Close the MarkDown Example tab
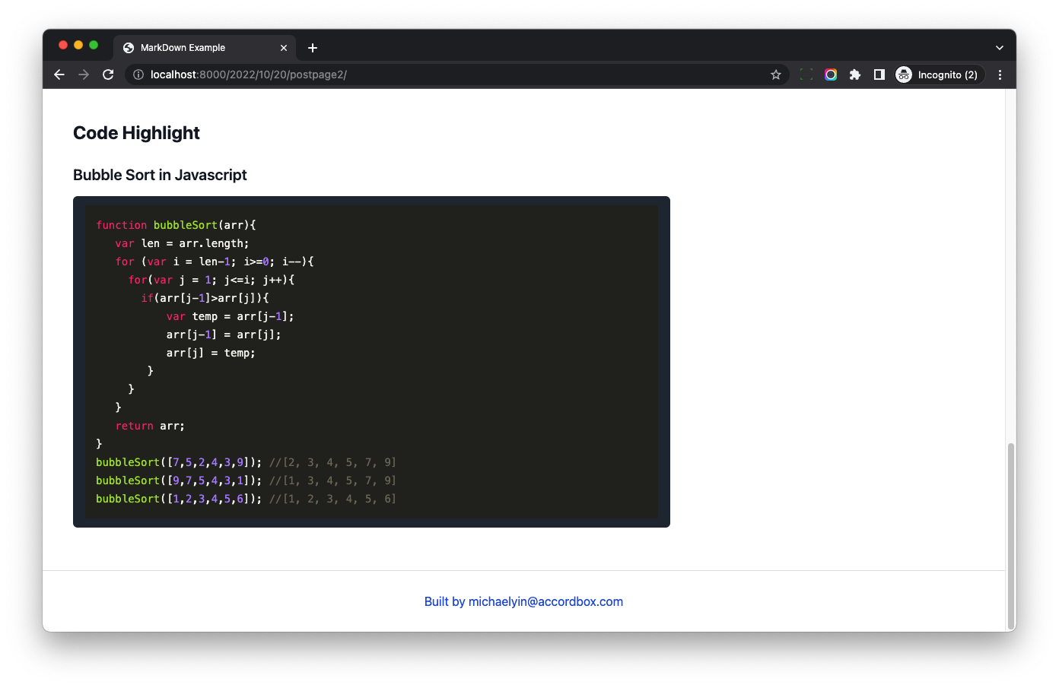The image size is (1059, 688). point(284,48)
